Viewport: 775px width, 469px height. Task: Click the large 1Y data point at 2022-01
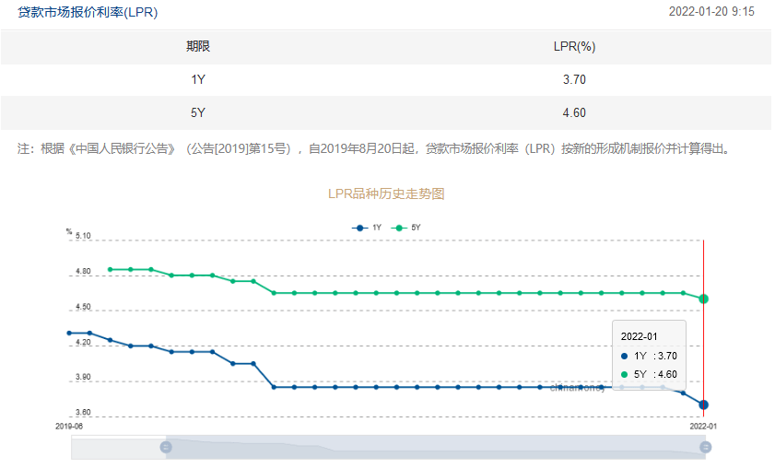tap(703, 405)
